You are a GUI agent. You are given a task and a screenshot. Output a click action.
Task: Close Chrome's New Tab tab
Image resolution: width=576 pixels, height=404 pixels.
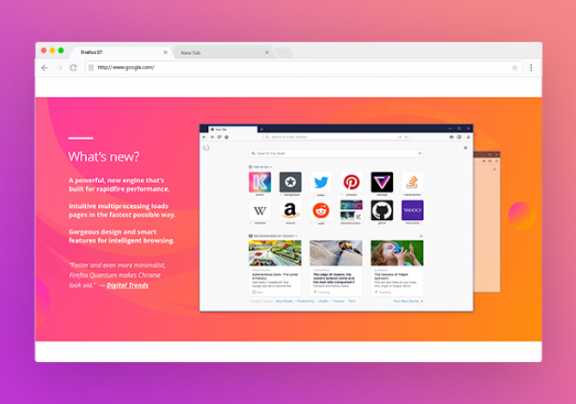click(x=267, y=52)
